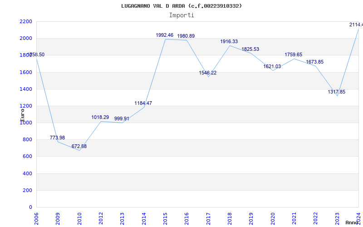Click the x-axis year 2016
The image size is (363, 227).
click(187, 219)
